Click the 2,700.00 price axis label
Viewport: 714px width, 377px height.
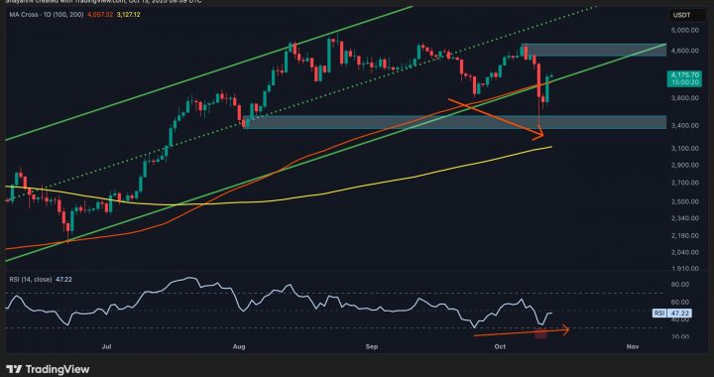[686, 183]
